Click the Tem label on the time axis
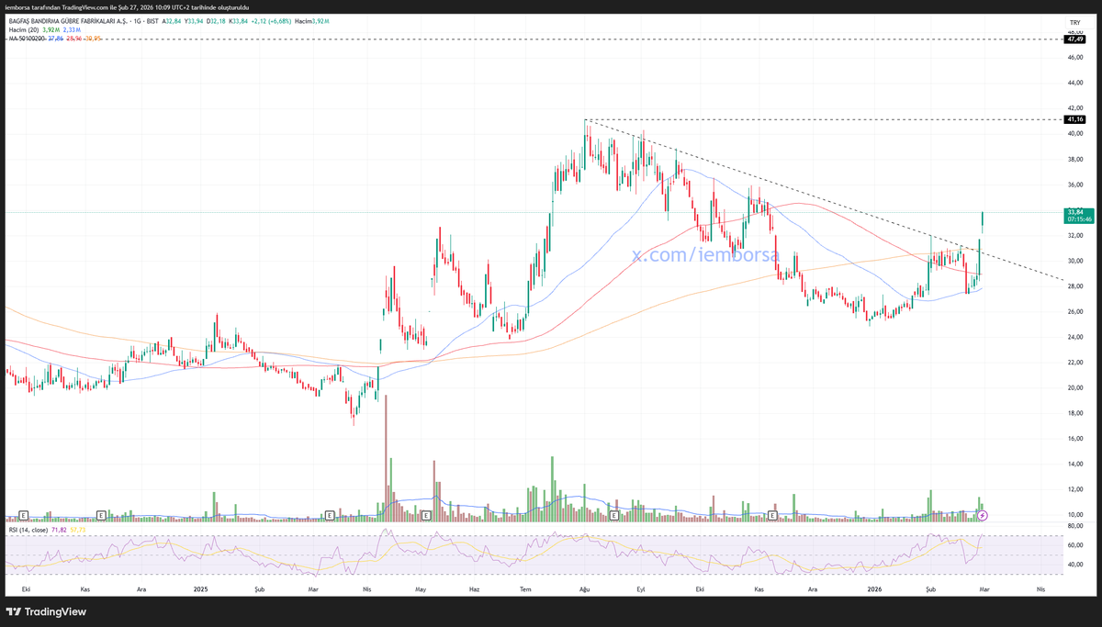 point(526,588)
